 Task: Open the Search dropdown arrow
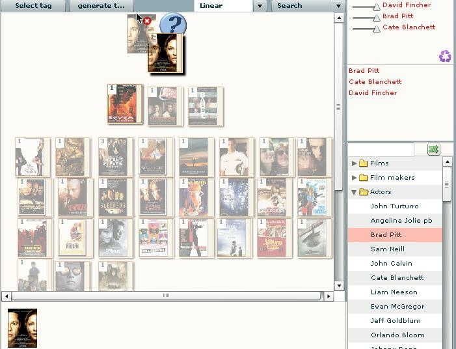338,6
